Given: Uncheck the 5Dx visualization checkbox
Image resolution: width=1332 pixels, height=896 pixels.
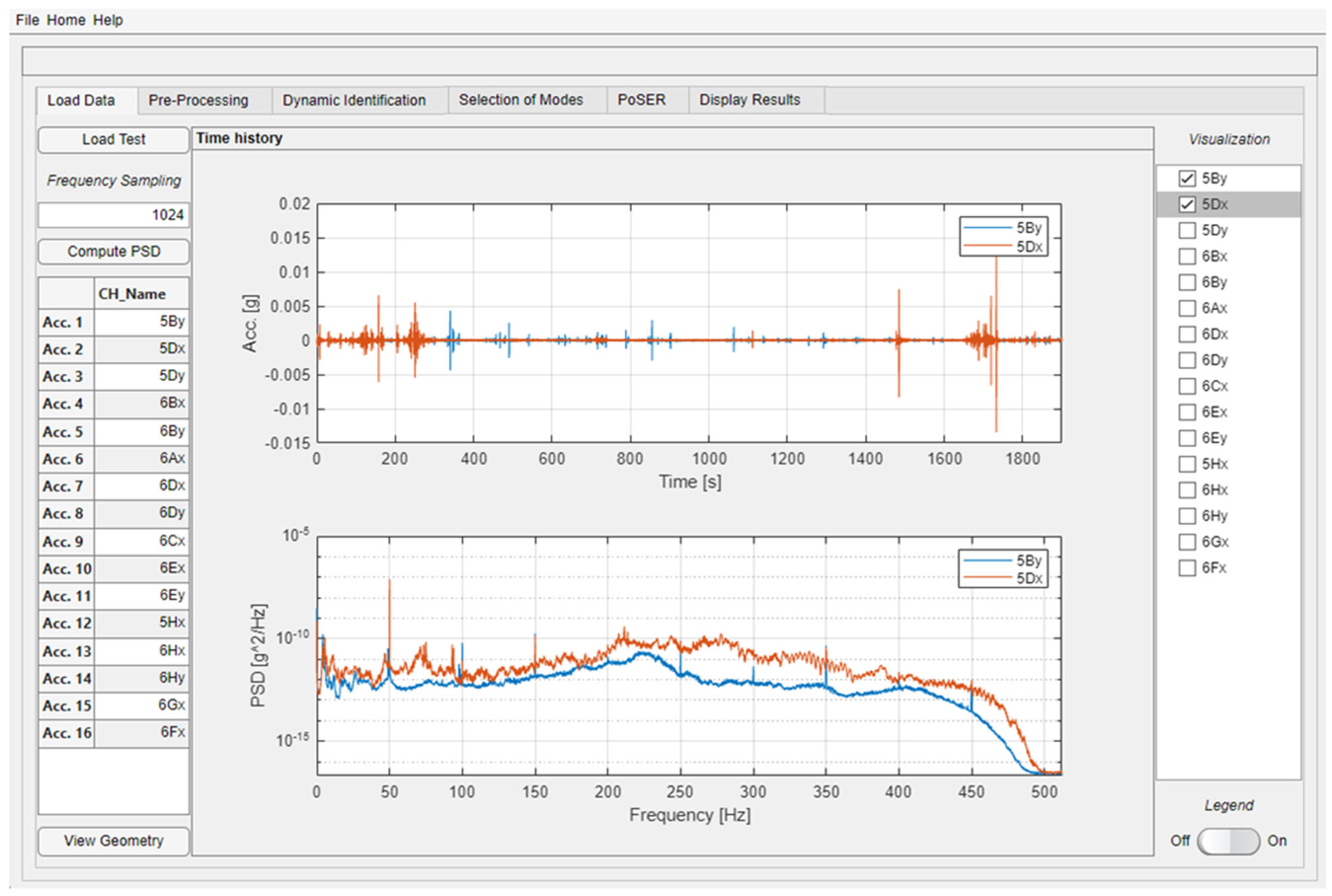Looking at the screenshot, I should pos(1186,204).
